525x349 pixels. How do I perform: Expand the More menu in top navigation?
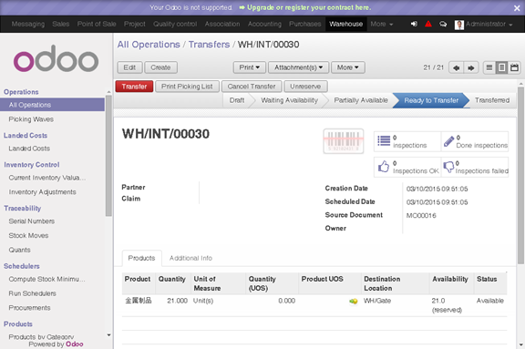pos(382,24)
